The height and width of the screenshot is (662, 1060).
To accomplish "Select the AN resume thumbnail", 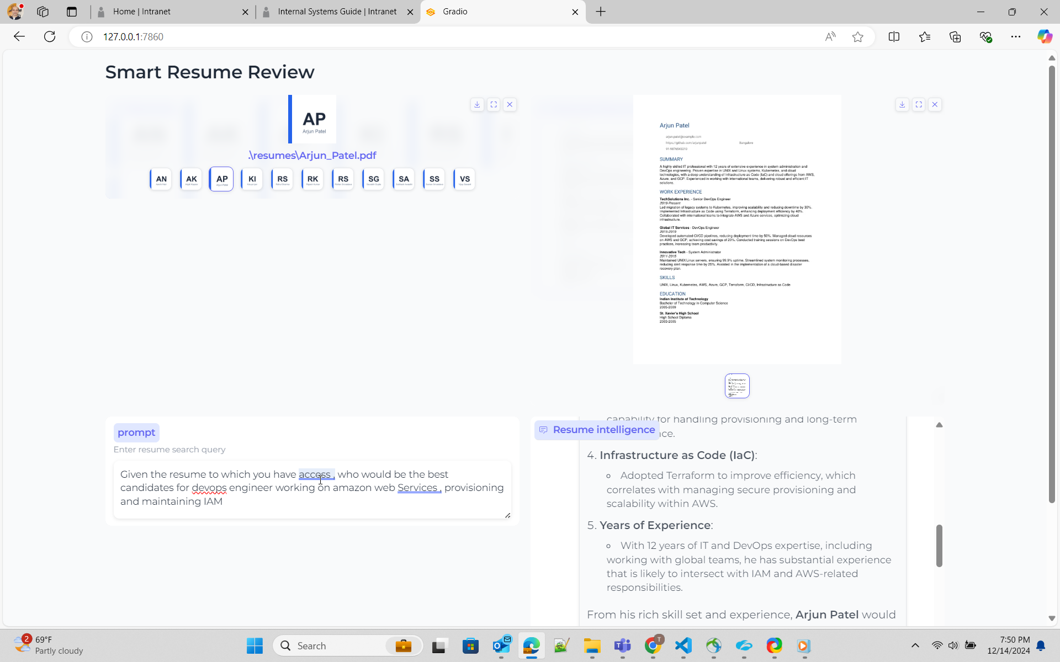I will 161,179.
